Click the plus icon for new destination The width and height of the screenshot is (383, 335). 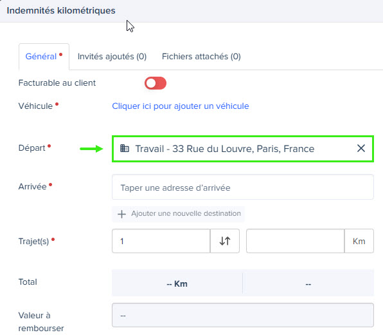(121, 214)
